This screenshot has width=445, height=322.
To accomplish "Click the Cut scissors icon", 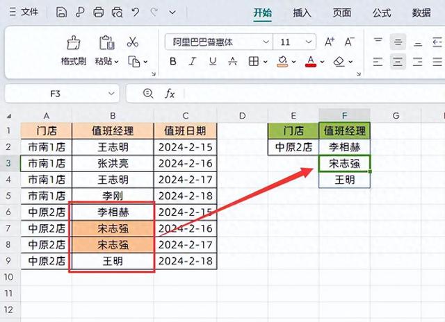I will [x=133, y=42].
